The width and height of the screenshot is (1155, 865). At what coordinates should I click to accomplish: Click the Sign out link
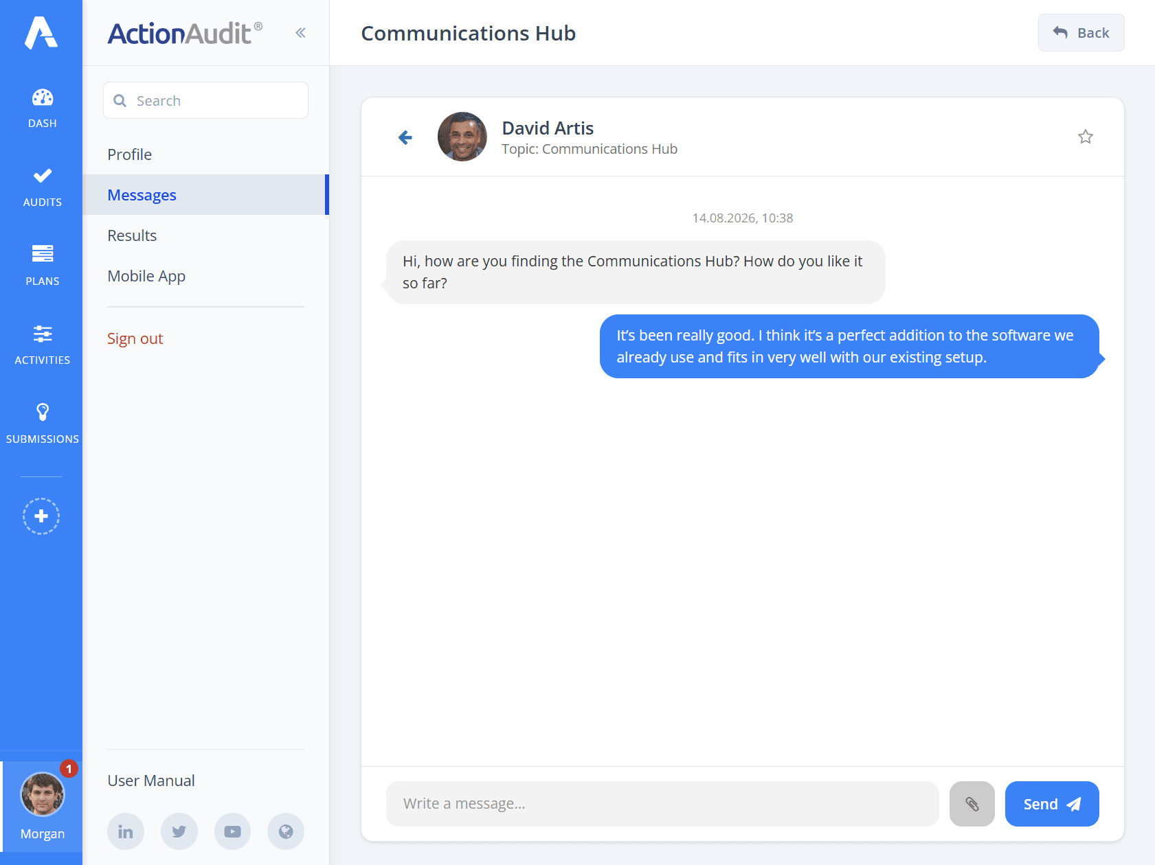[x=135, y=338]
